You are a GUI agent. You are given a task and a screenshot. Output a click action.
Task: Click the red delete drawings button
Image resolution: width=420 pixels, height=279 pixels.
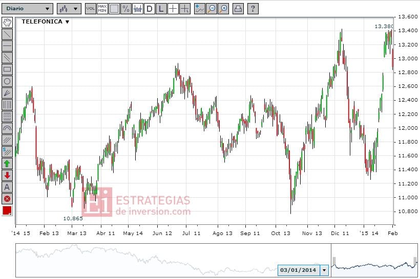click(7, 199)
